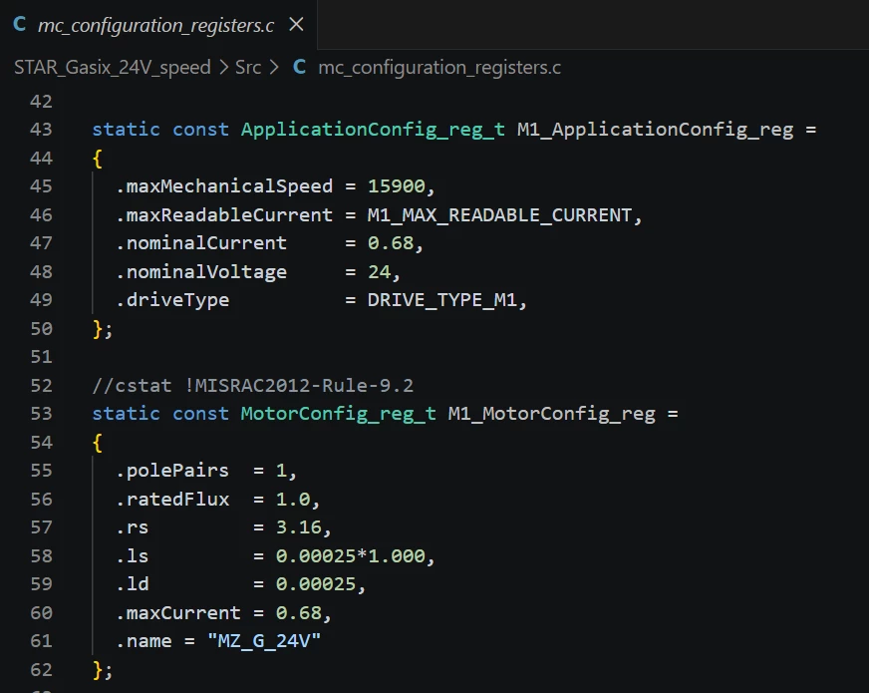Click the C icon in breadcrumb
Viewport: 869px width, 693px height.
click(x=299, y=67)
